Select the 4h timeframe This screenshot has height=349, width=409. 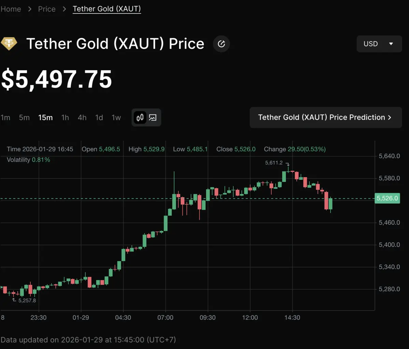tap(82, 118)
